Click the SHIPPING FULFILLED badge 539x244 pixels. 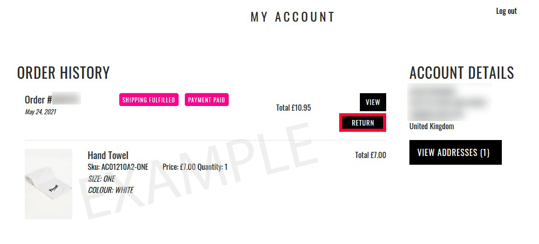pyautogui.click(x=149, y=100)
